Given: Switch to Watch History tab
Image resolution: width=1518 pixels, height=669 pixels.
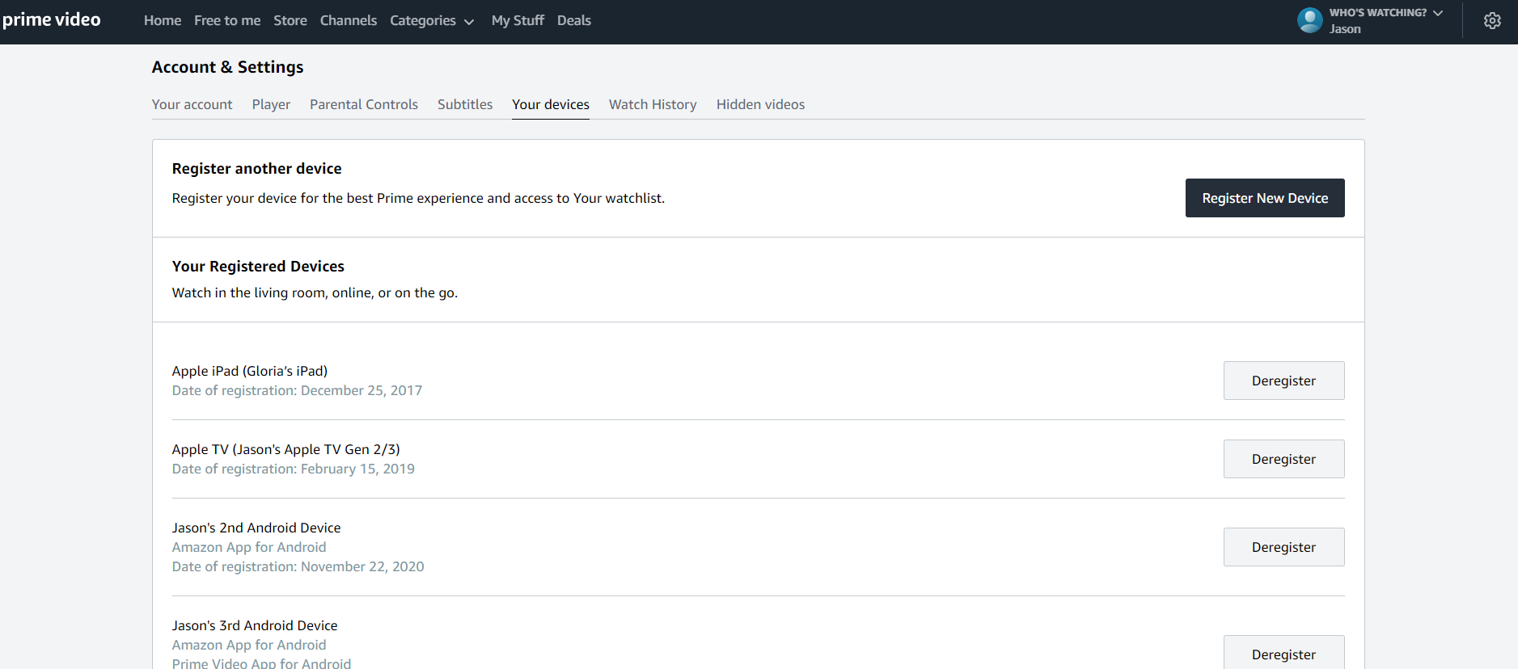Looking at the screenshot, I should 653,104.
